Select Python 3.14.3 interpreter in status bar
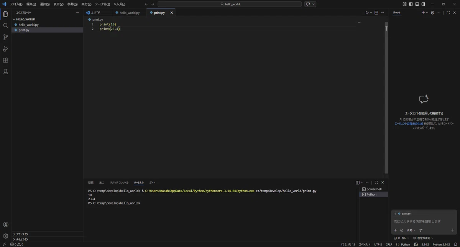The width and height of the screenshot is (460, 247). coord(441,244)
